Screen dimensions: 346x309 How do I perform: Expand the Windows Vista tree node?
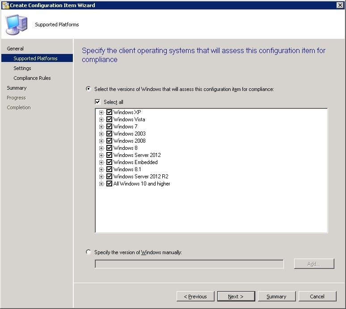[101, 119]
